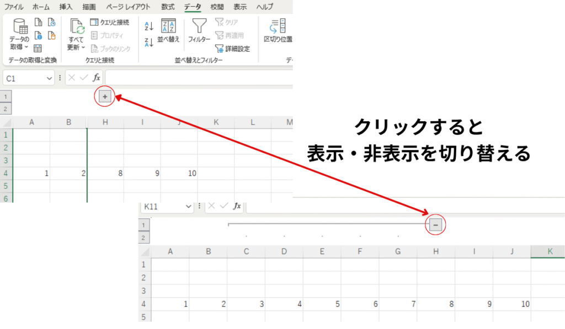Click the データの取得 (Get Data) icon

click(20, 28)
